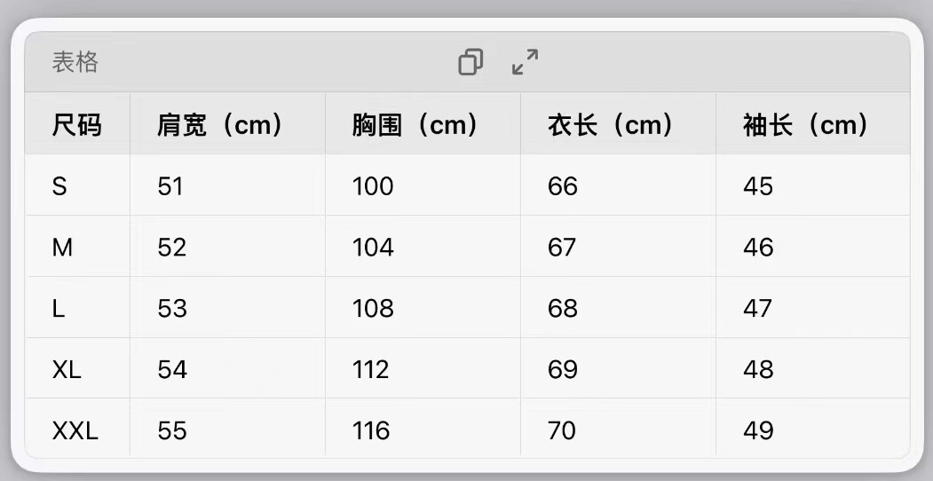Click the XXL size cell
The width and height of the screenshot is (933, 481).
tap(75, 431)
